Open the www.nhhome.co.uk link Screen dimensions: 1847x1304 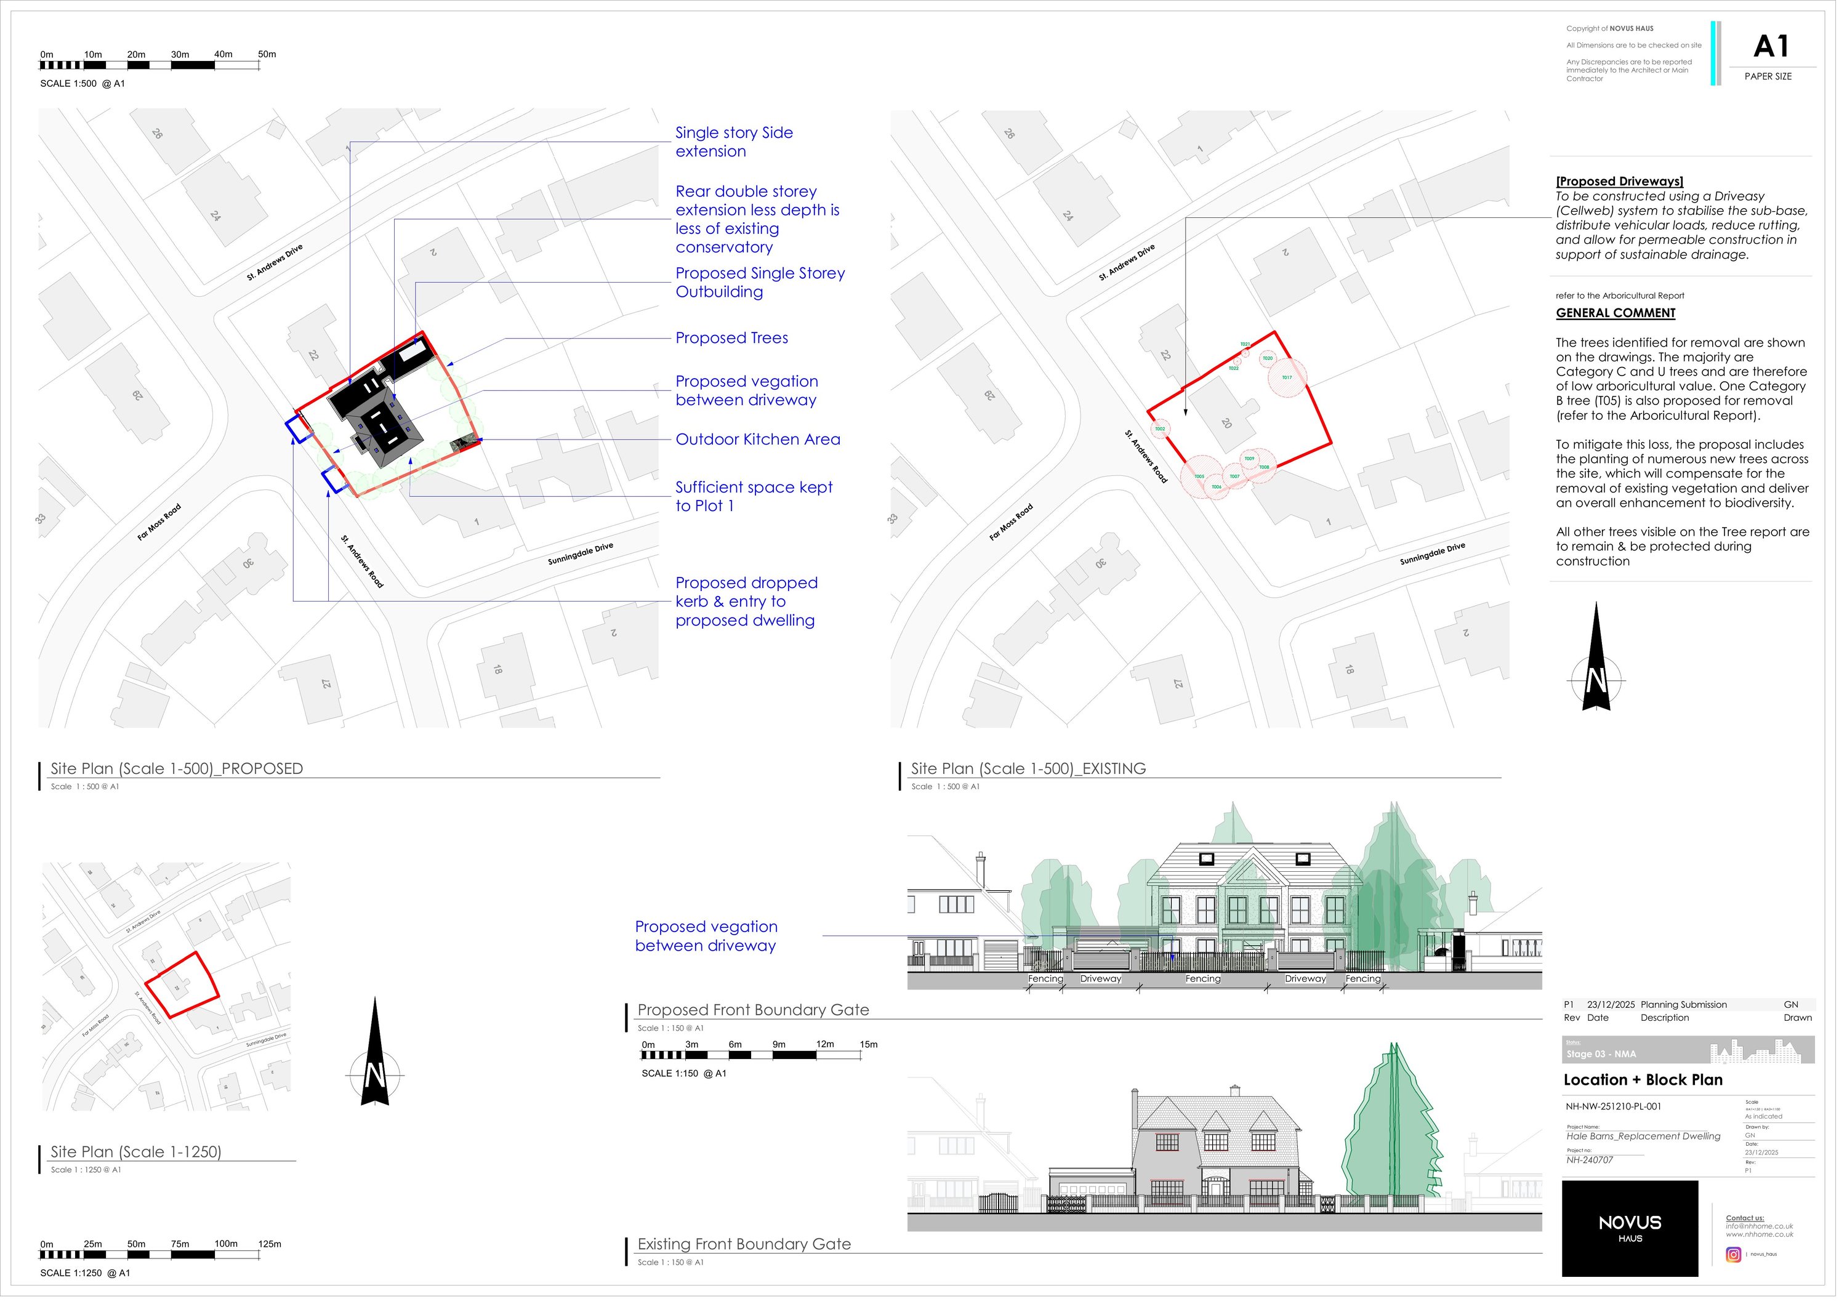click(1760, 1234)
